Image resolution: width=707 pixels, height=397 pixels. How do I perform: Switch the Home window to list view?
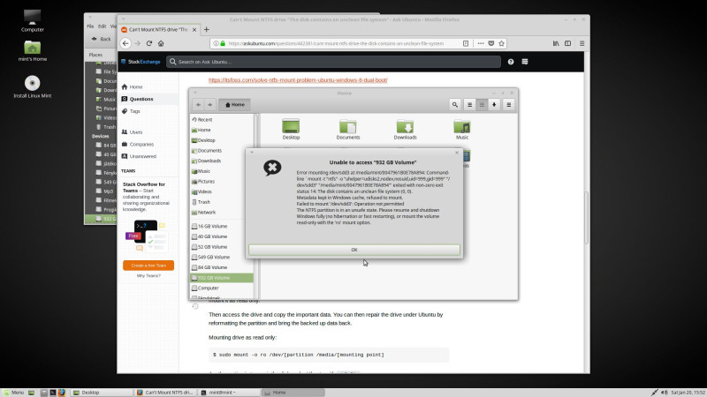pos(469,105)
